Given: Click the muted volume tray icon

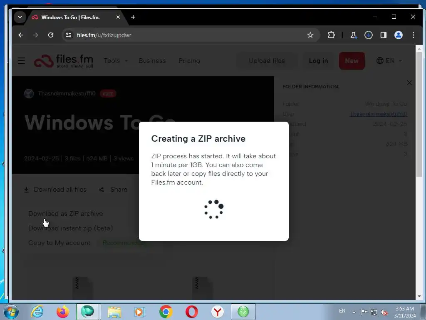Looking at the screenshot, I should tap(384, 312).
